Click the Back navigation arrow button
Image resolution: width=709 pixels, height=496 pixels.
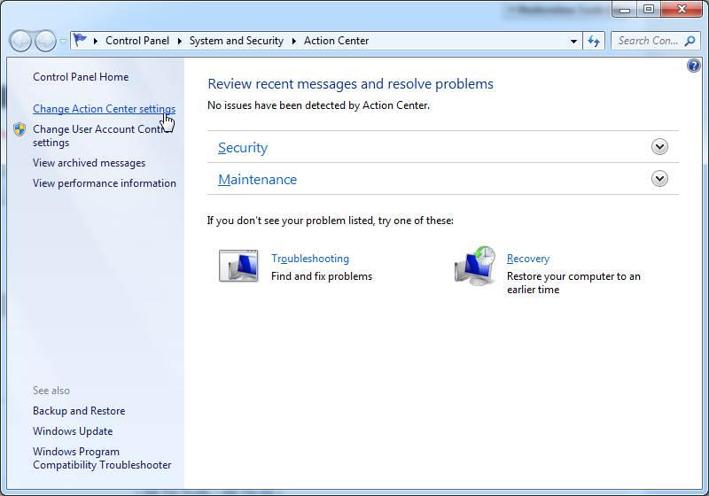click(20, 41)
